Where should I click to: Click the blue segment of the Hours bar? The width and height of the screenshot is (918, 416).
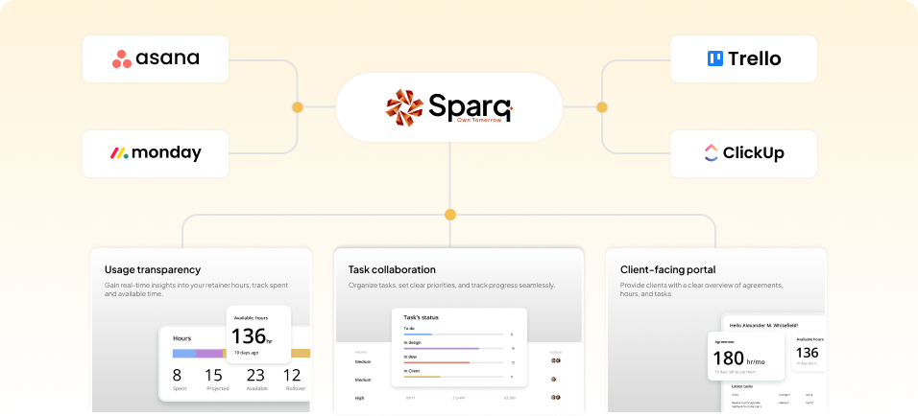[183, 354]
